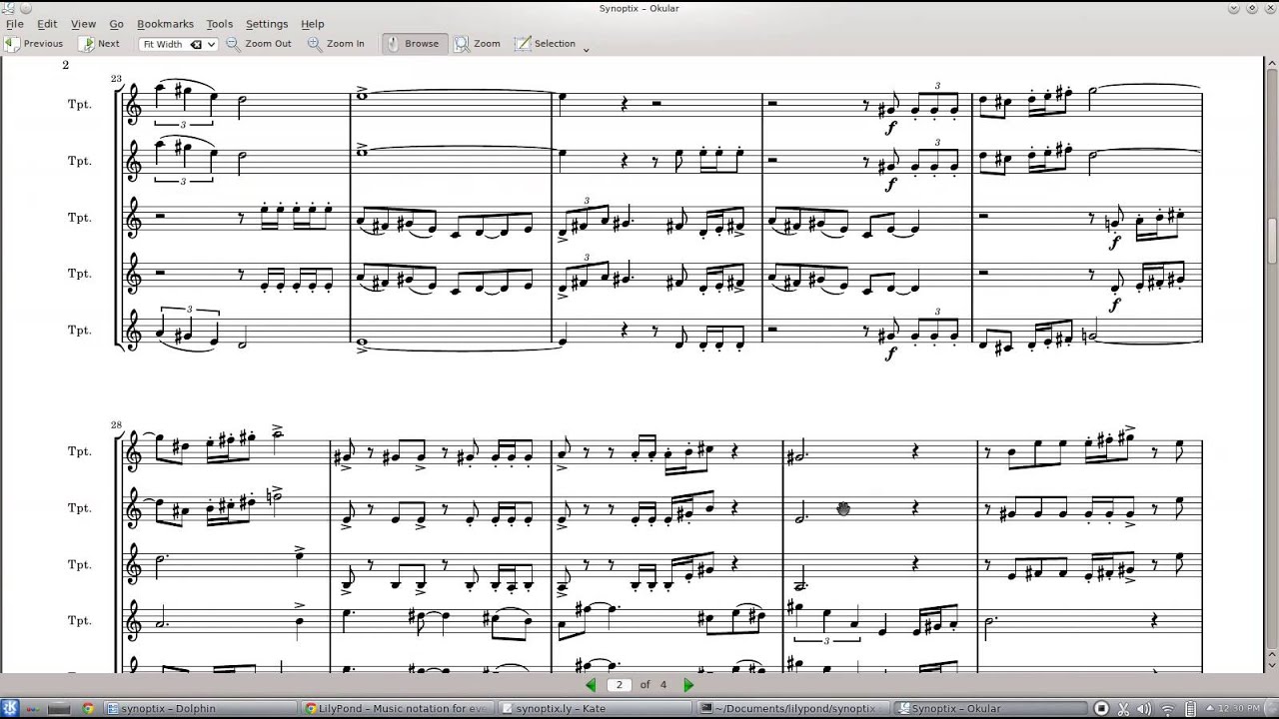Switch to the synoptix.ly – Kate window
This screenshot has height=719, width=1279.
(x=596, y=708)
